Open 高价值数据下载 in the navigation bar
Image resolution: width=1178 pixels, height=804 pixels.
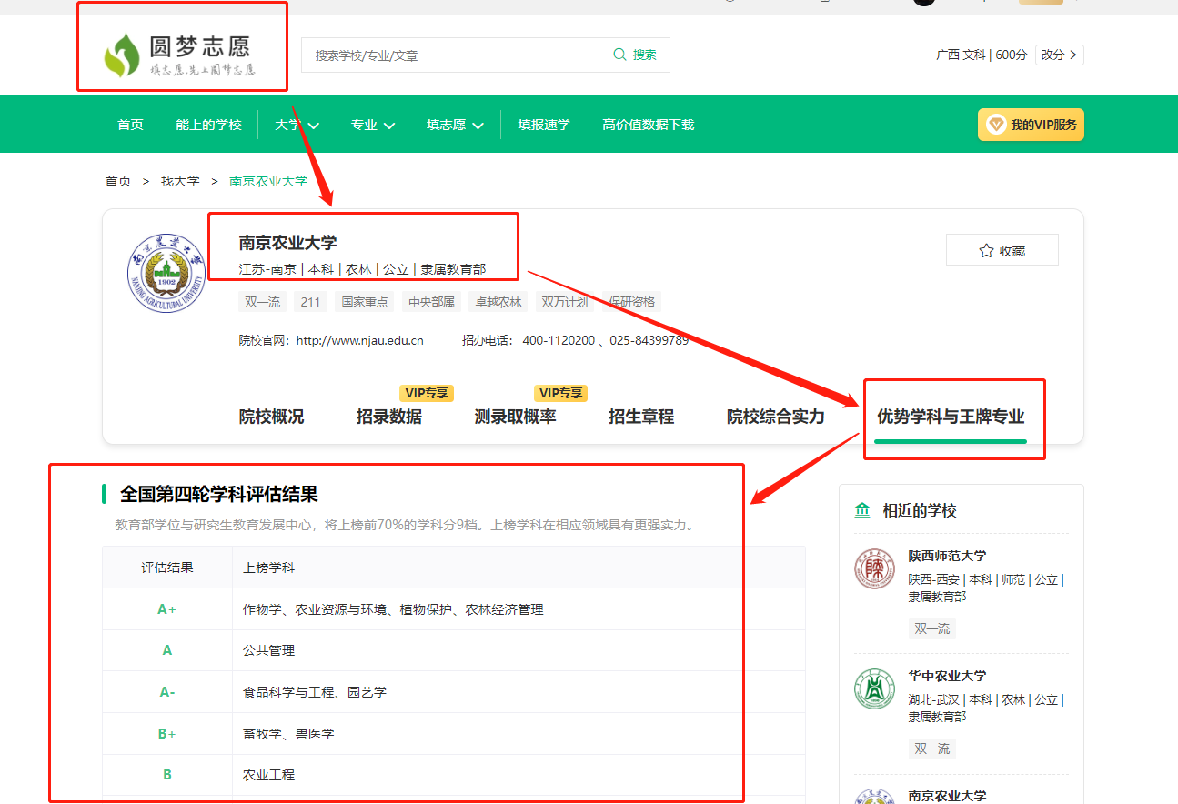pyautogui.click(x=648, y=125)
